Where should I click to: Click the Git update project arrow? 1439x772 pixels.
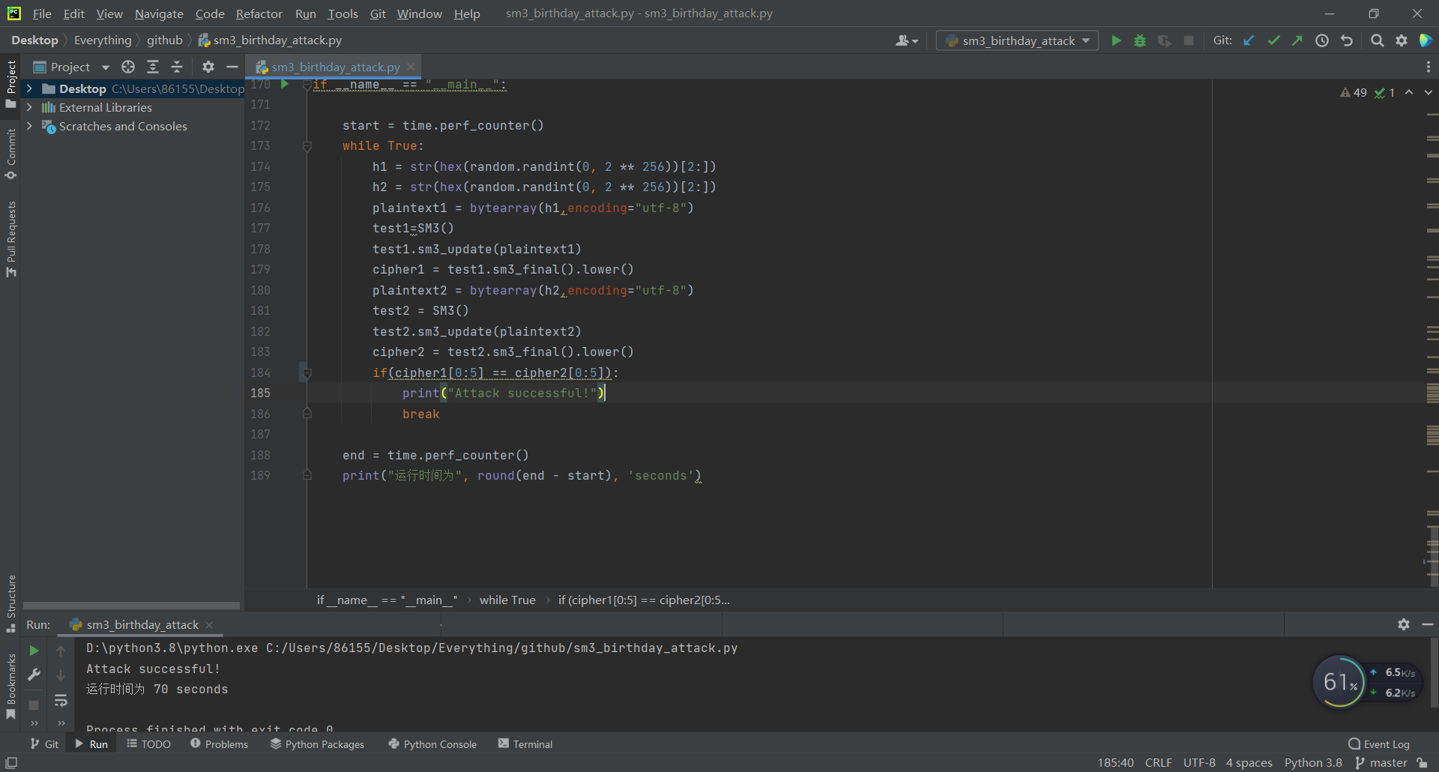click(1249, 40)
